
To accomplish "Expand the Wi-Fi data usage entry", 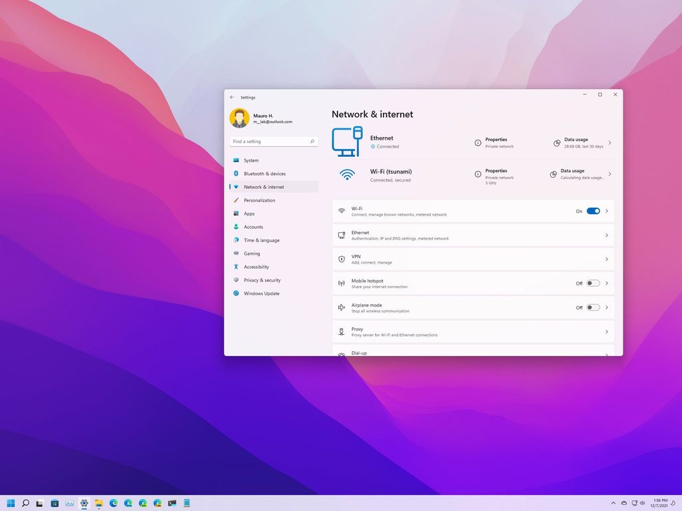I will pyautogui.click(x=609, y=174).
